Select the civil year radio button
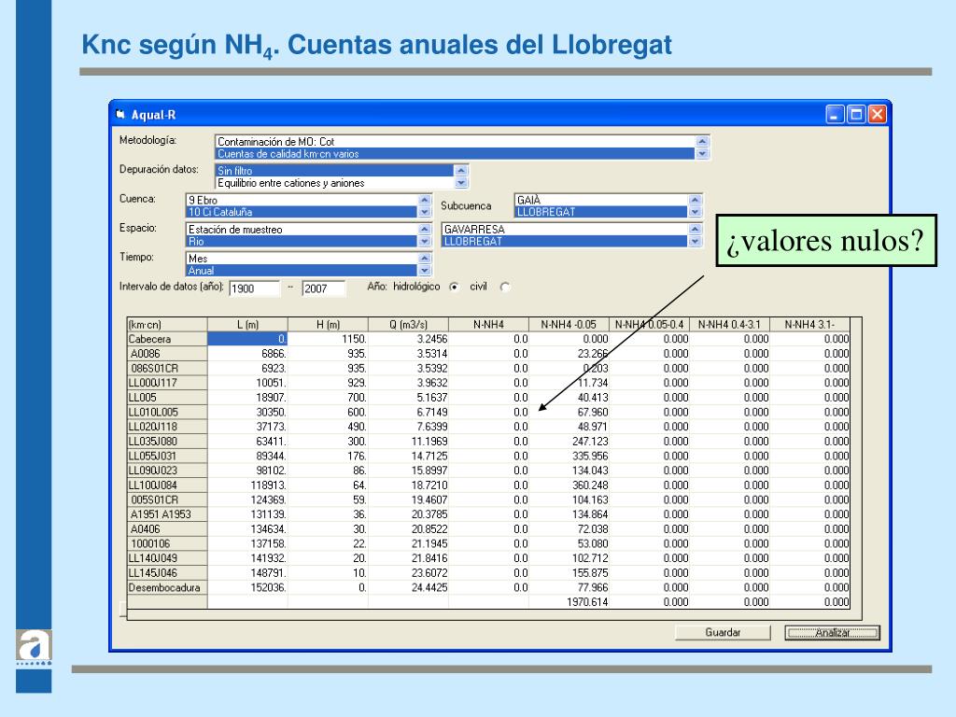This screenshot has width=956, height=717. point(504,288)
